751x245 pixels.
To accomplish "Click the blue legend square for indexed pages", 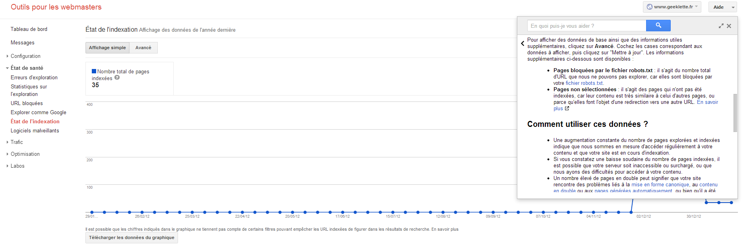I will tap(94, 71).
